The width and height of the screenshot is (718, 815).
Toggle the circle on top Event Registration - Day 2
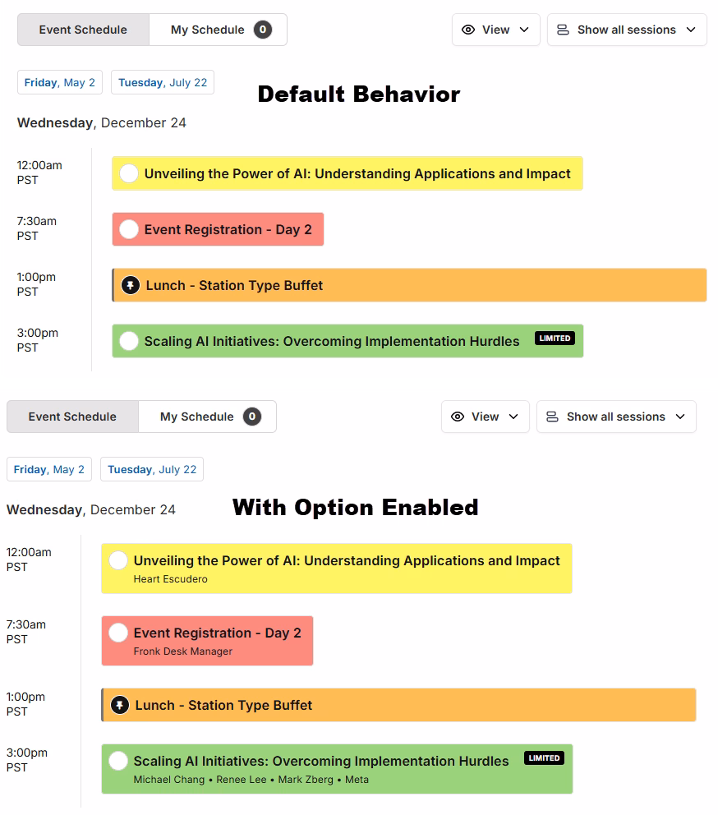129,228
